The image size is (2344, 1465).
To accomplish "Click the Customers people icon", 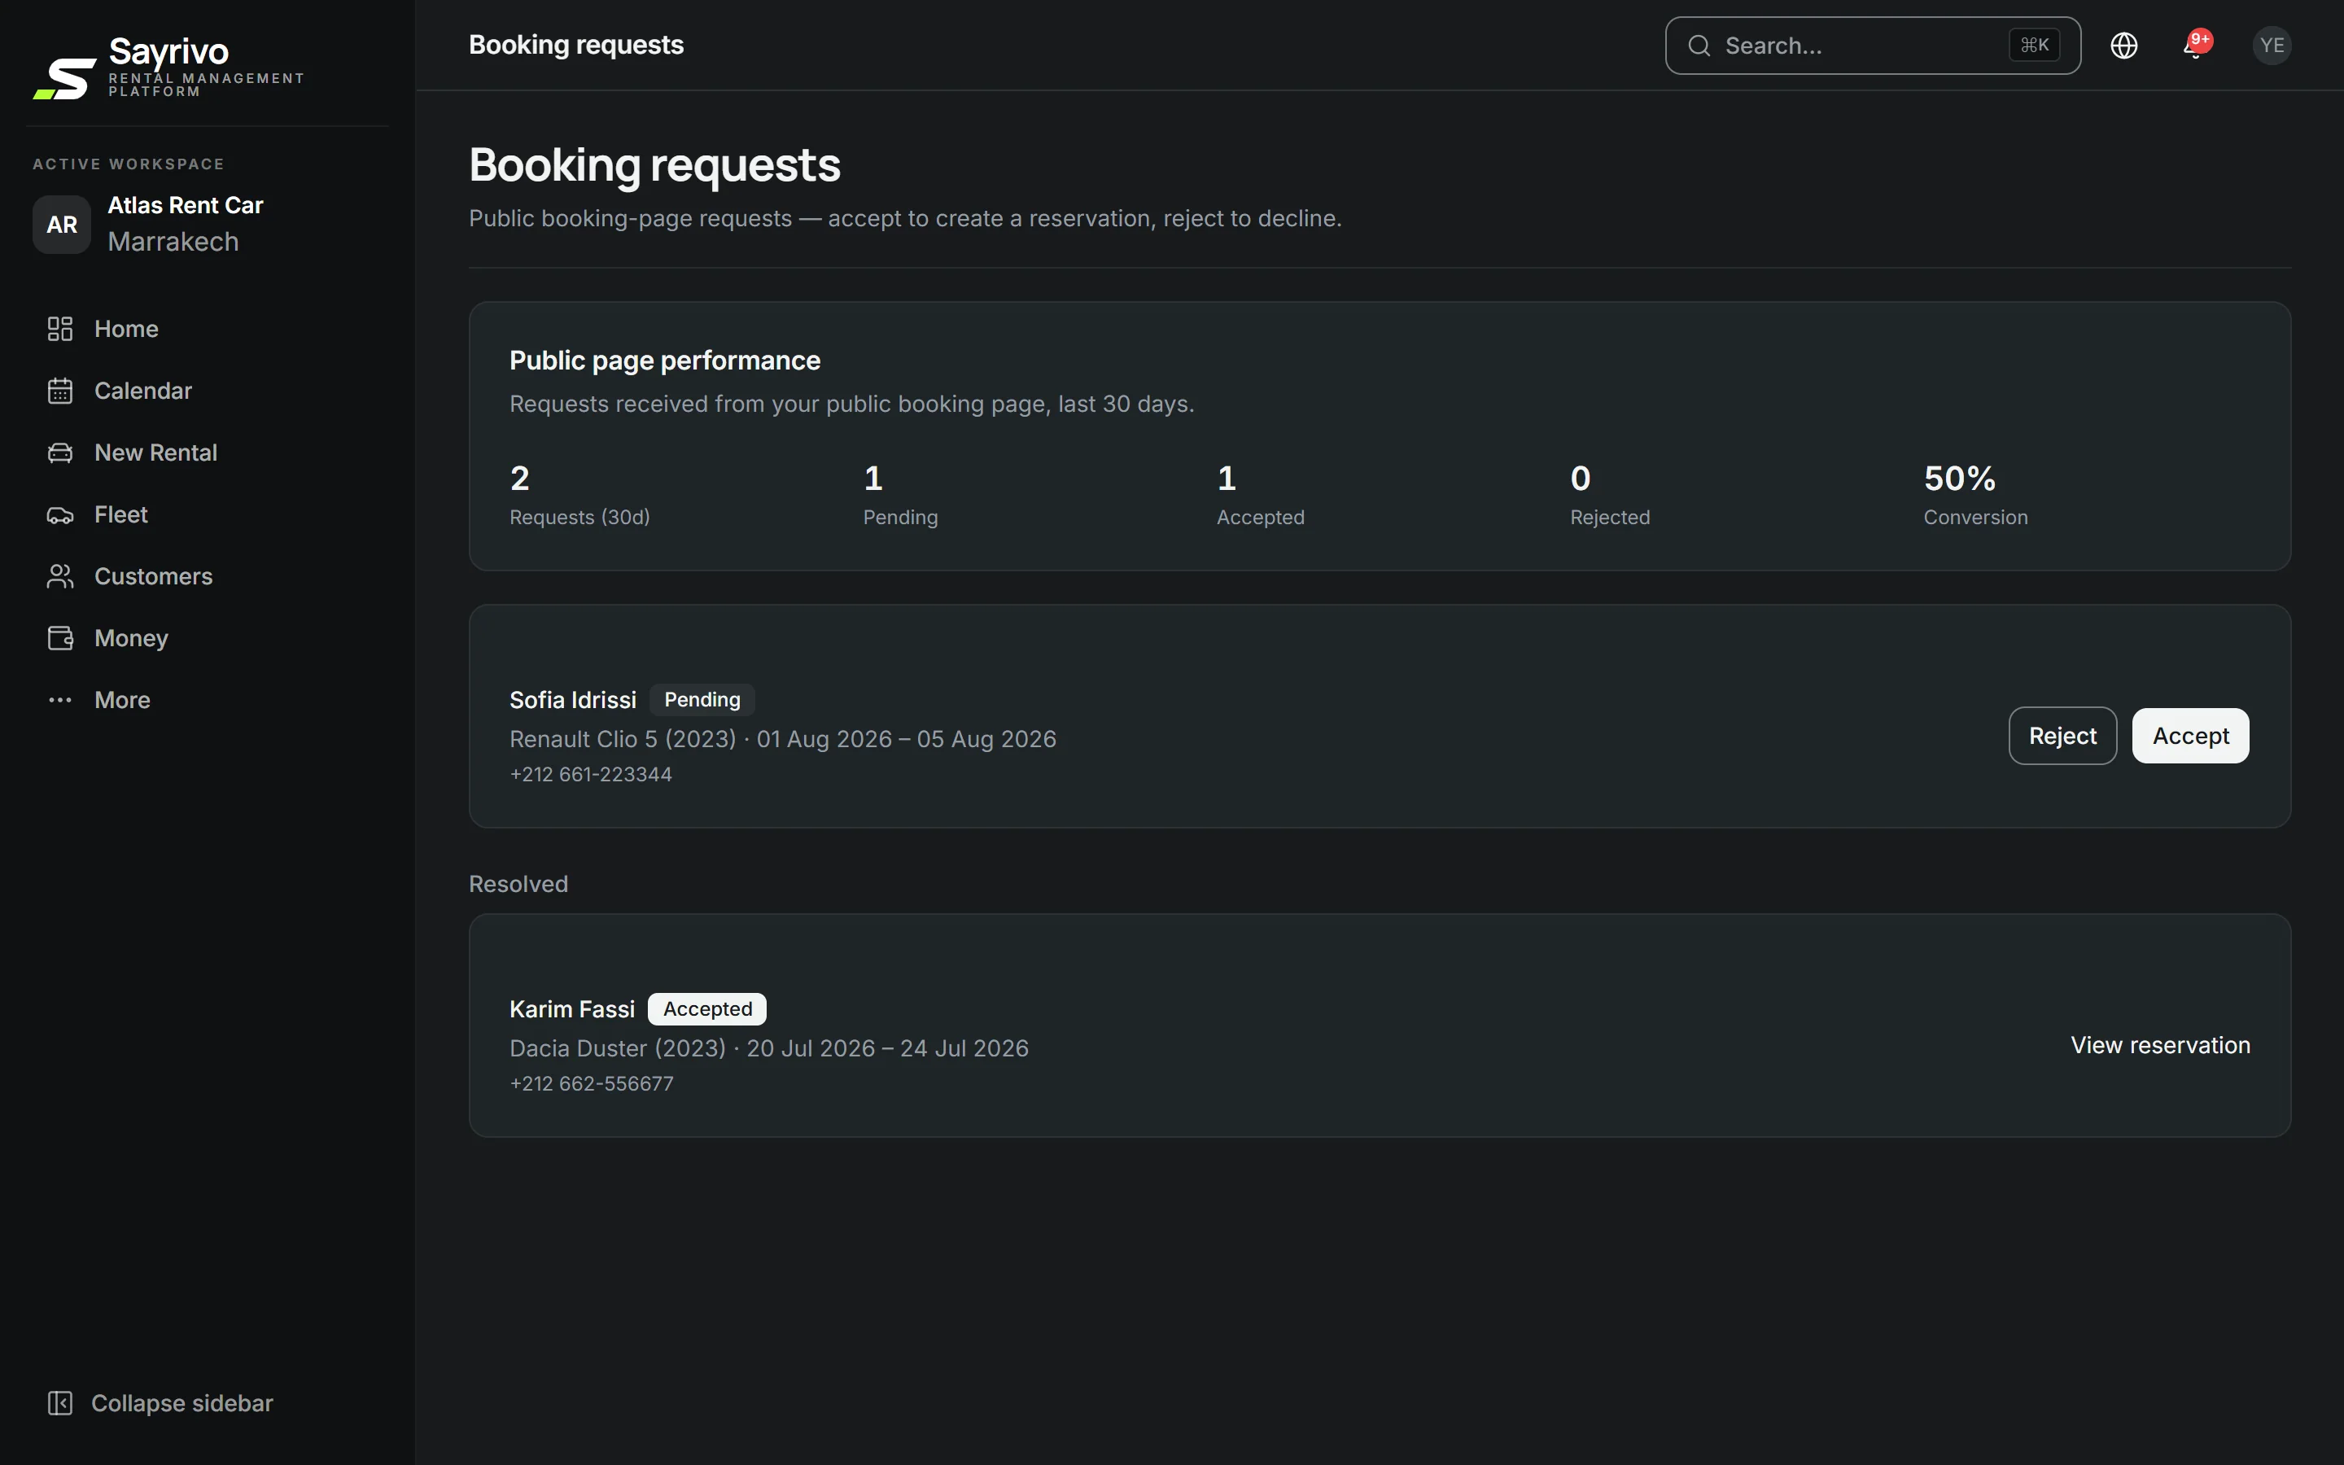I will point(60,576).
